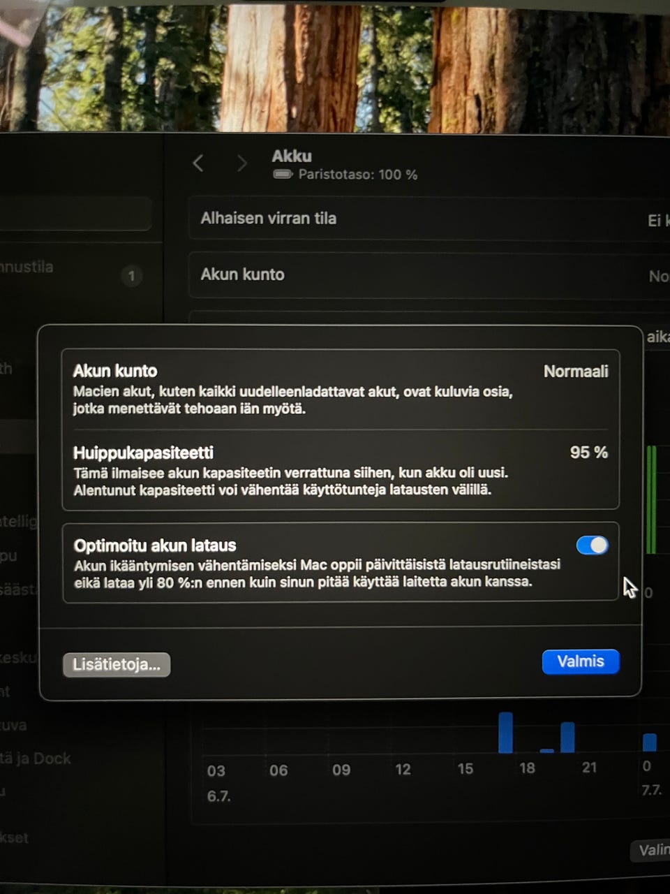This screenshot has width=670, height=894.
Task: Click the sidebar badge showing 1
Action: click(x=131, y=276)
